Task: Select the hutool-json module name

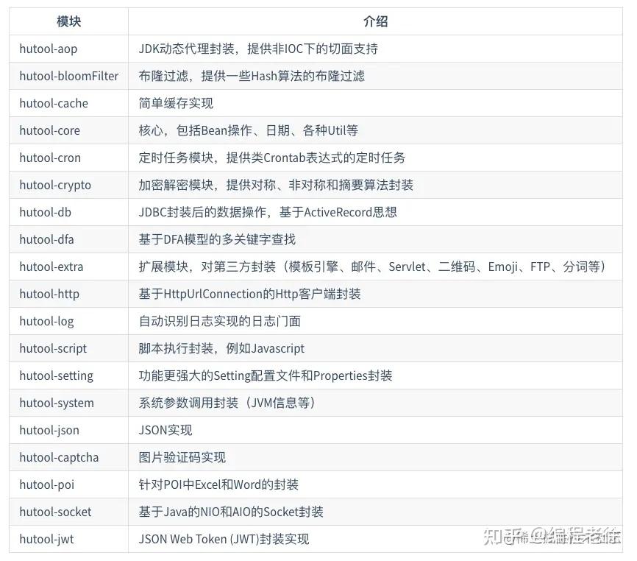Action: [49, 430]
